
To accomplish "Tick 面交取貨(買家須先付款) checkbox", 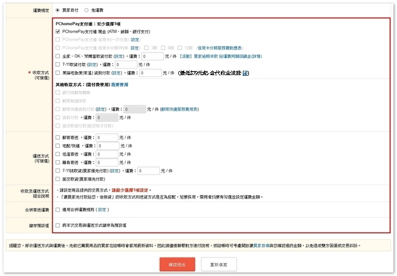I will [58, 179].
